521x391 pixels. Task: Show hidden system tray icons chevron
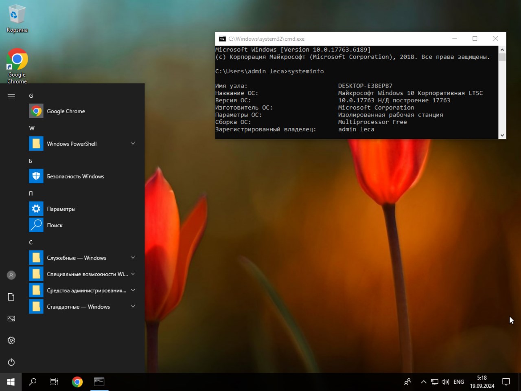pyautogui.click(x=424, y=382)
